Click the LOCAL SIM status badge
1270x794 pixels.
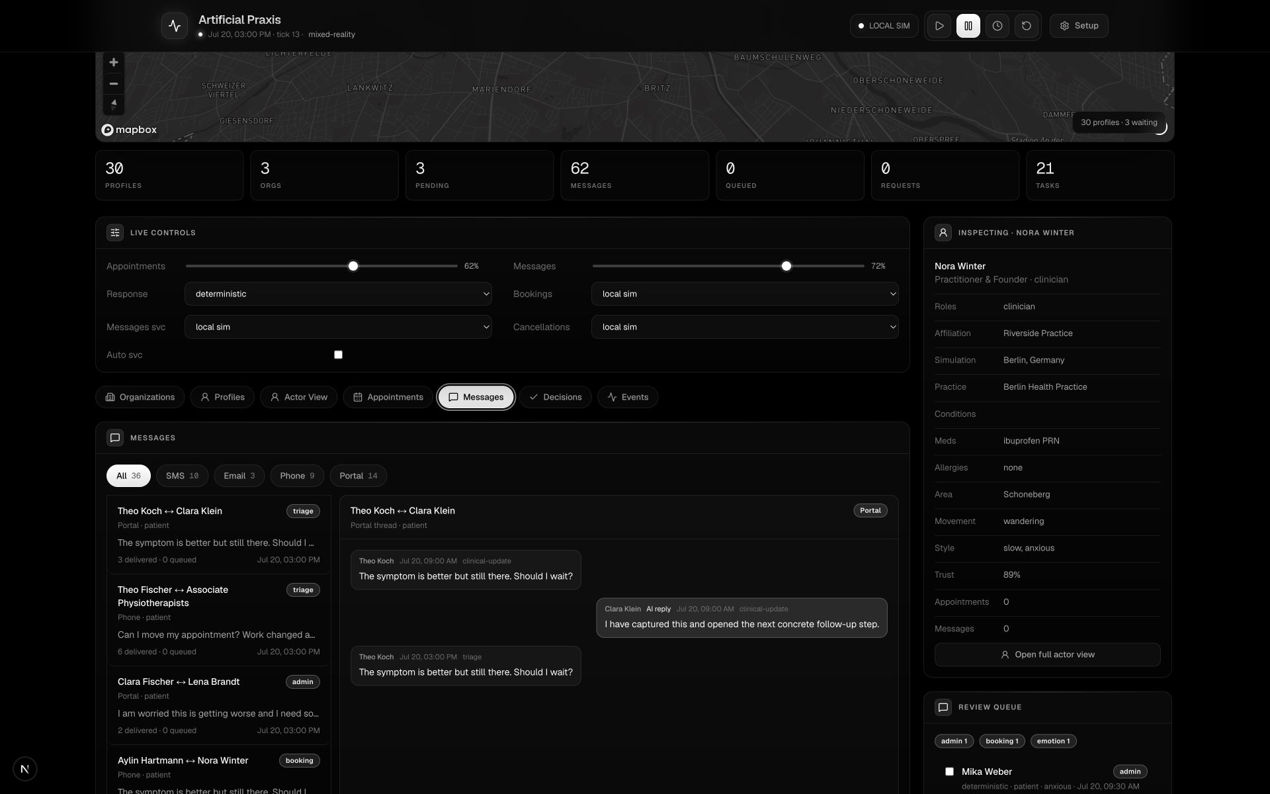click(x=884, y=26)
